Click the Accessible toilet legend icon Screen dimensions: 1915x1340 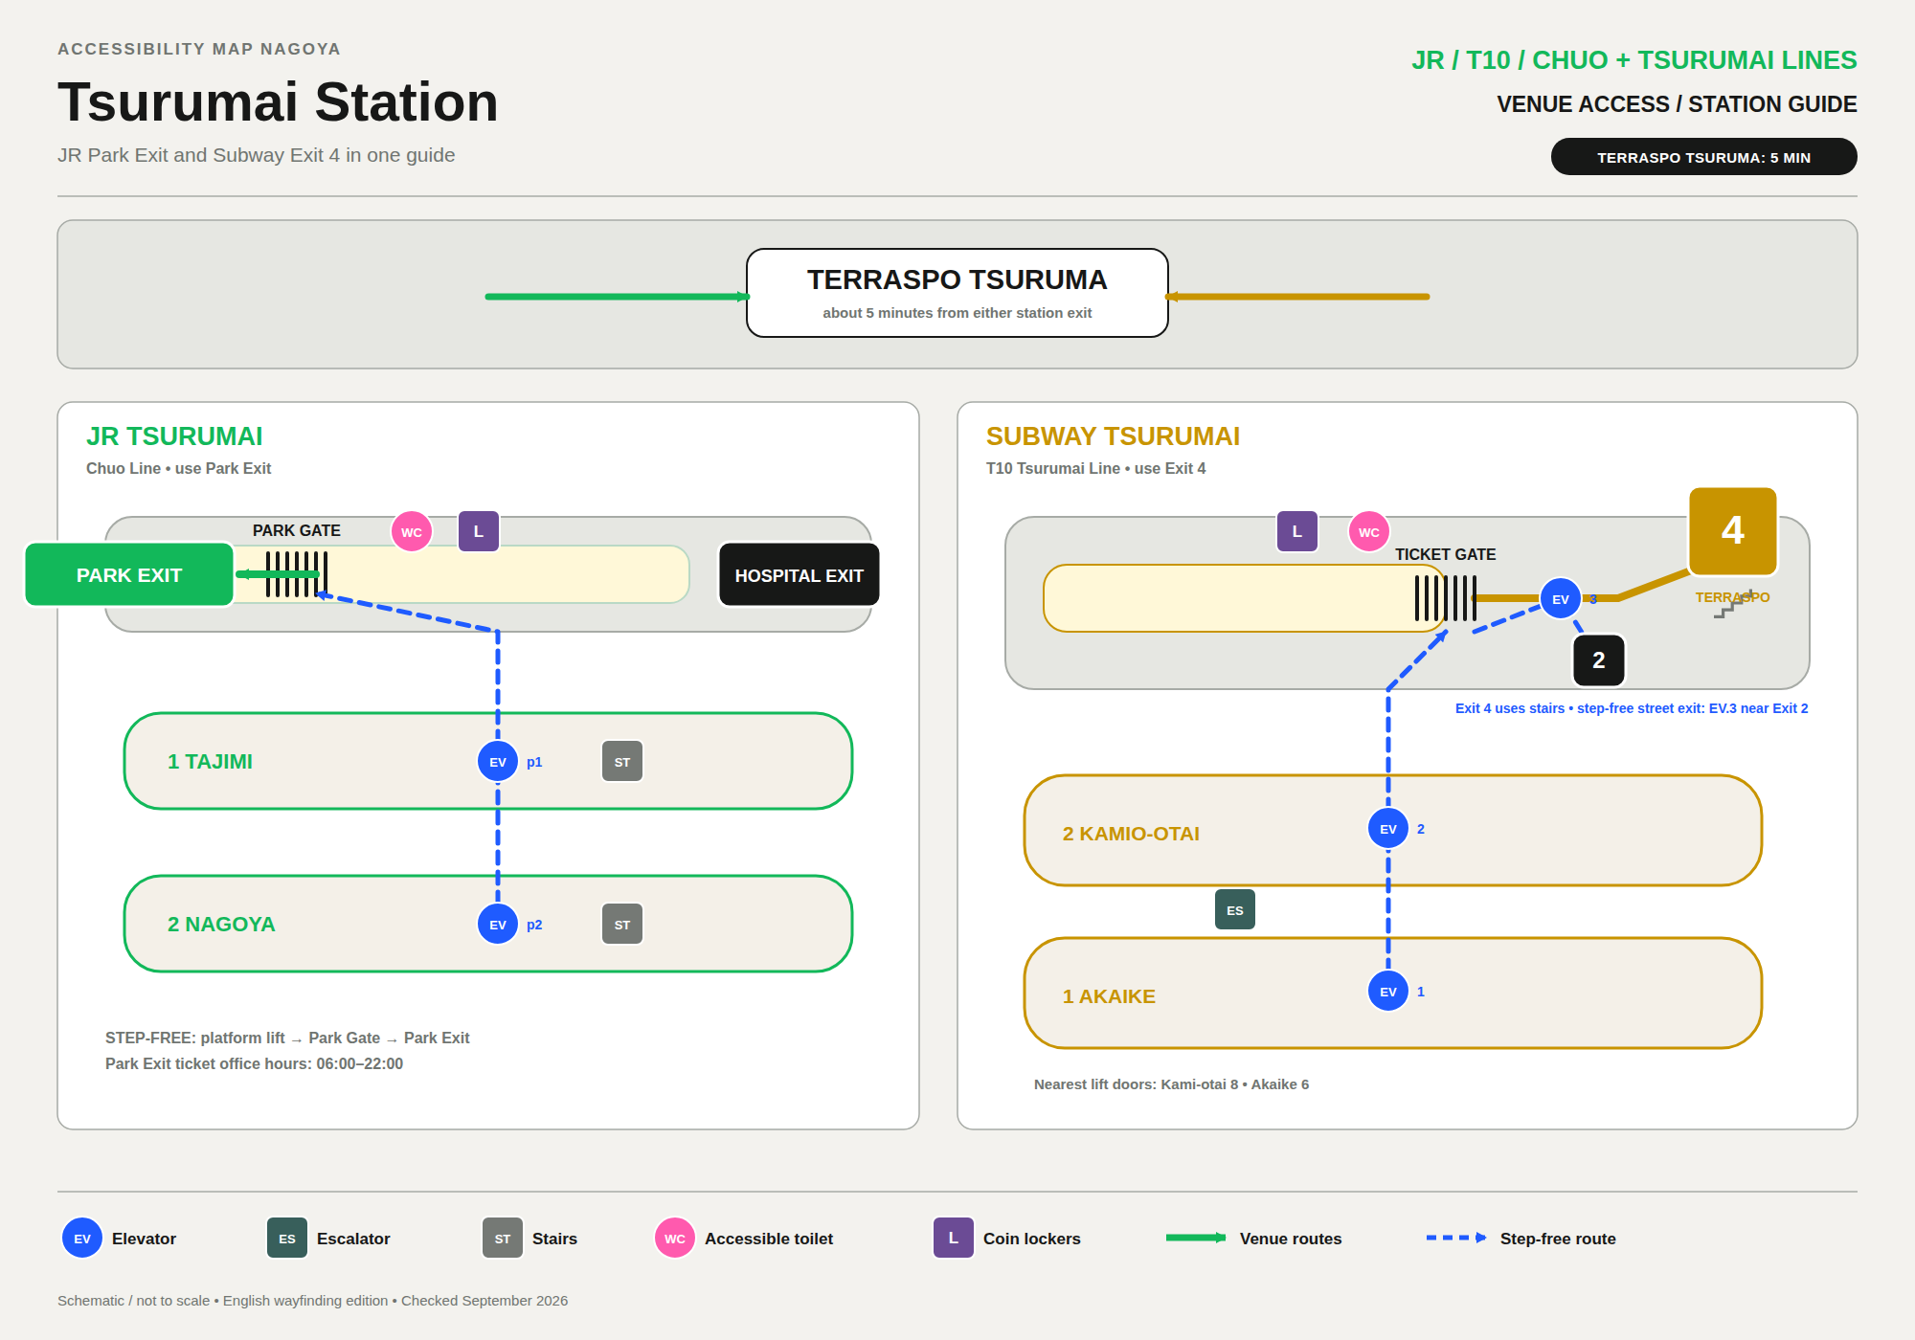pos(675,1238)
